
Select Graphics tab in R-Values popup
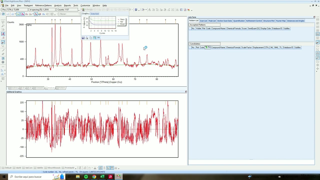click(x=86, y=14)
